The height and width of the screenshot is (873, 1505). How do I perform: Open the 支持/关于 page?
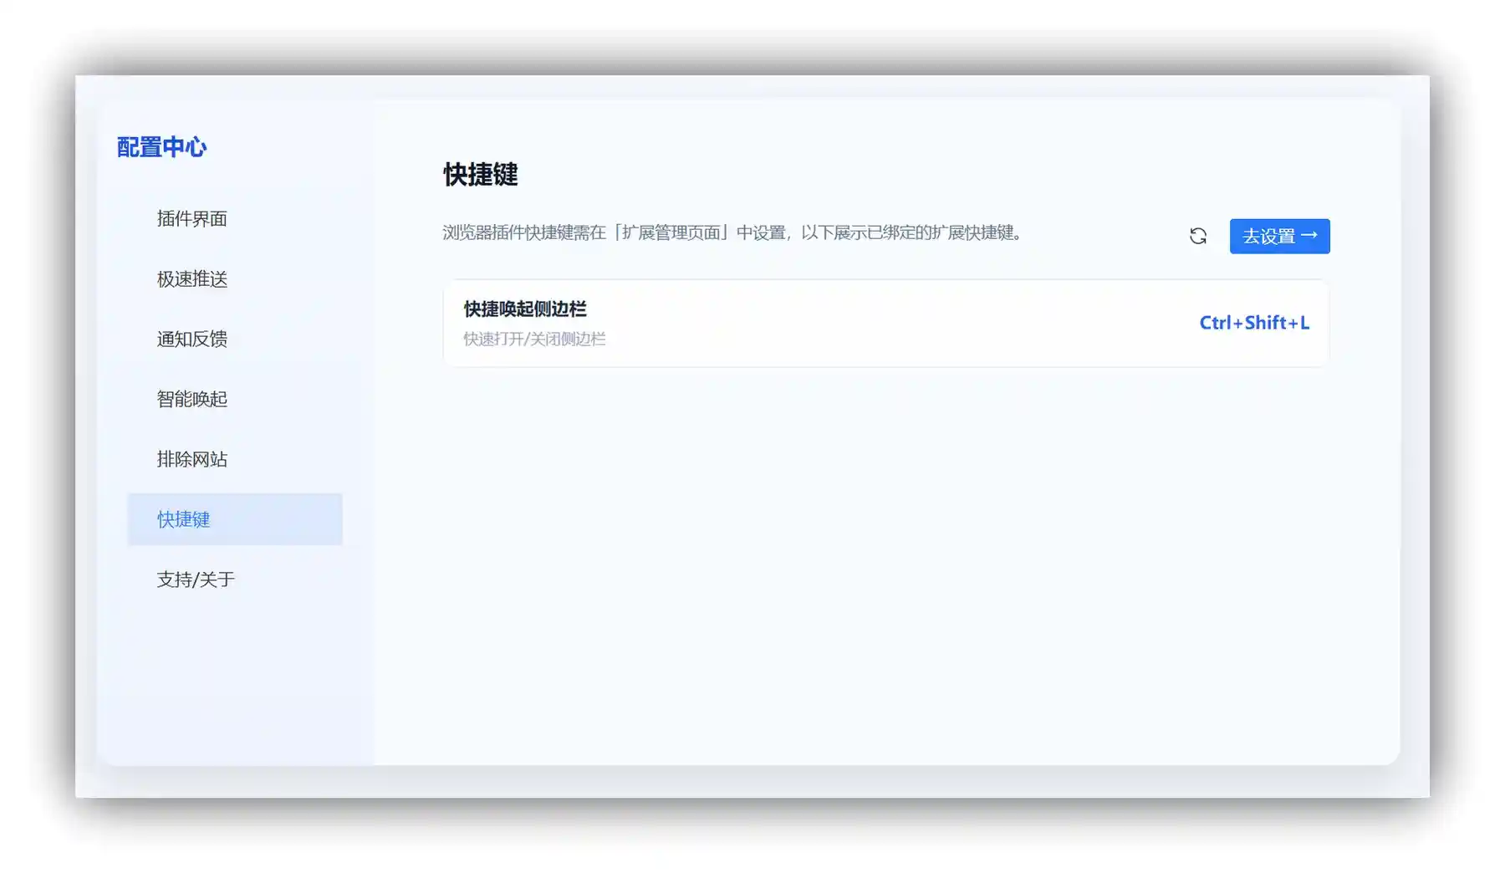coord(196,579)
